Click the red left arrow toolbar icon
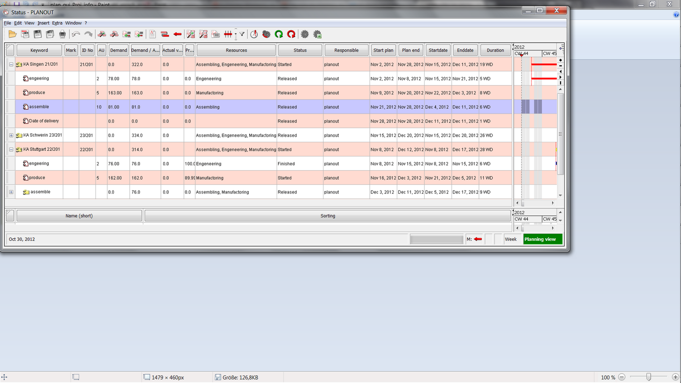Image resolution: width=681 pixels, height=383 pixels. [177, 34]
